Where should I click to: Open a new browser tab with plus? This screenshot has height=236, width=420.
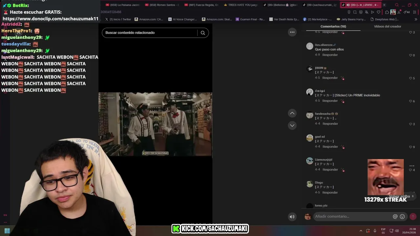(384, 5)
